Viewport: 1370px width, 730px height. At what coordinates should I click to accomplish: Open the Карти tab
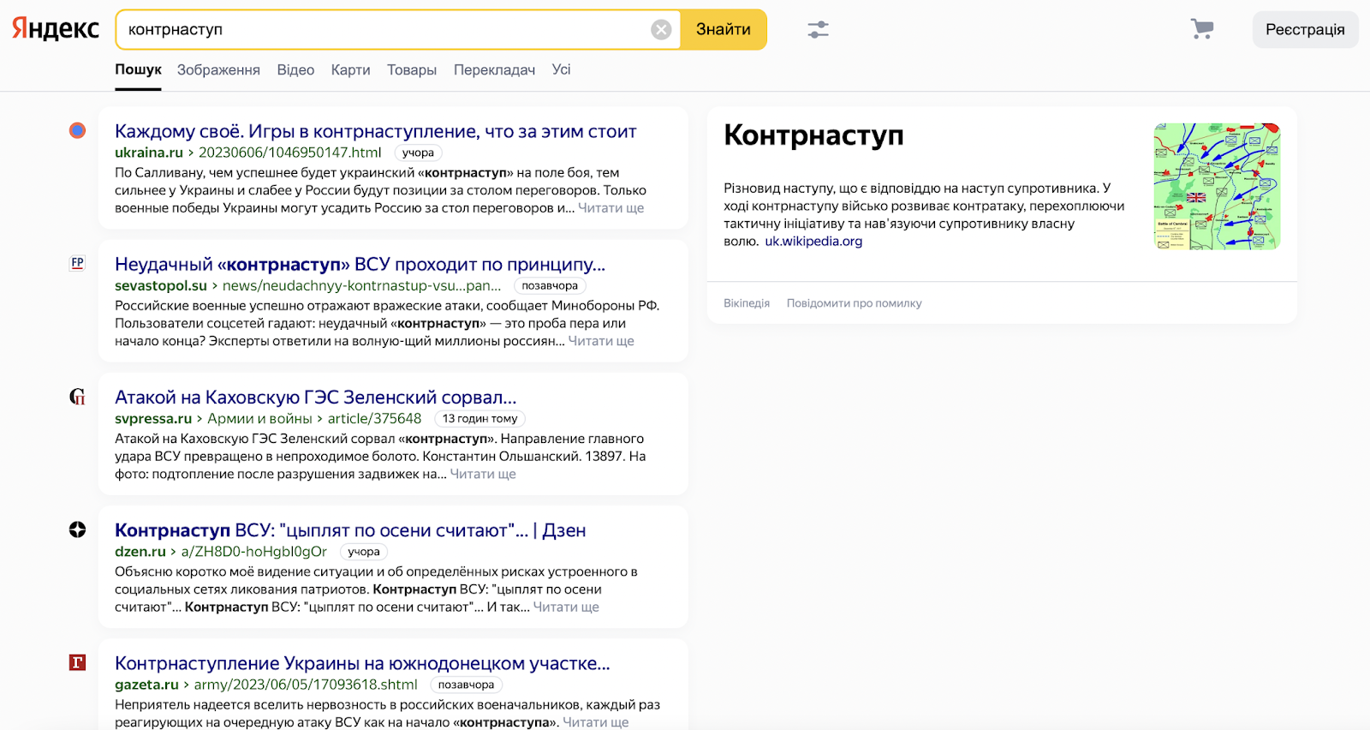(x=350, y=70)
